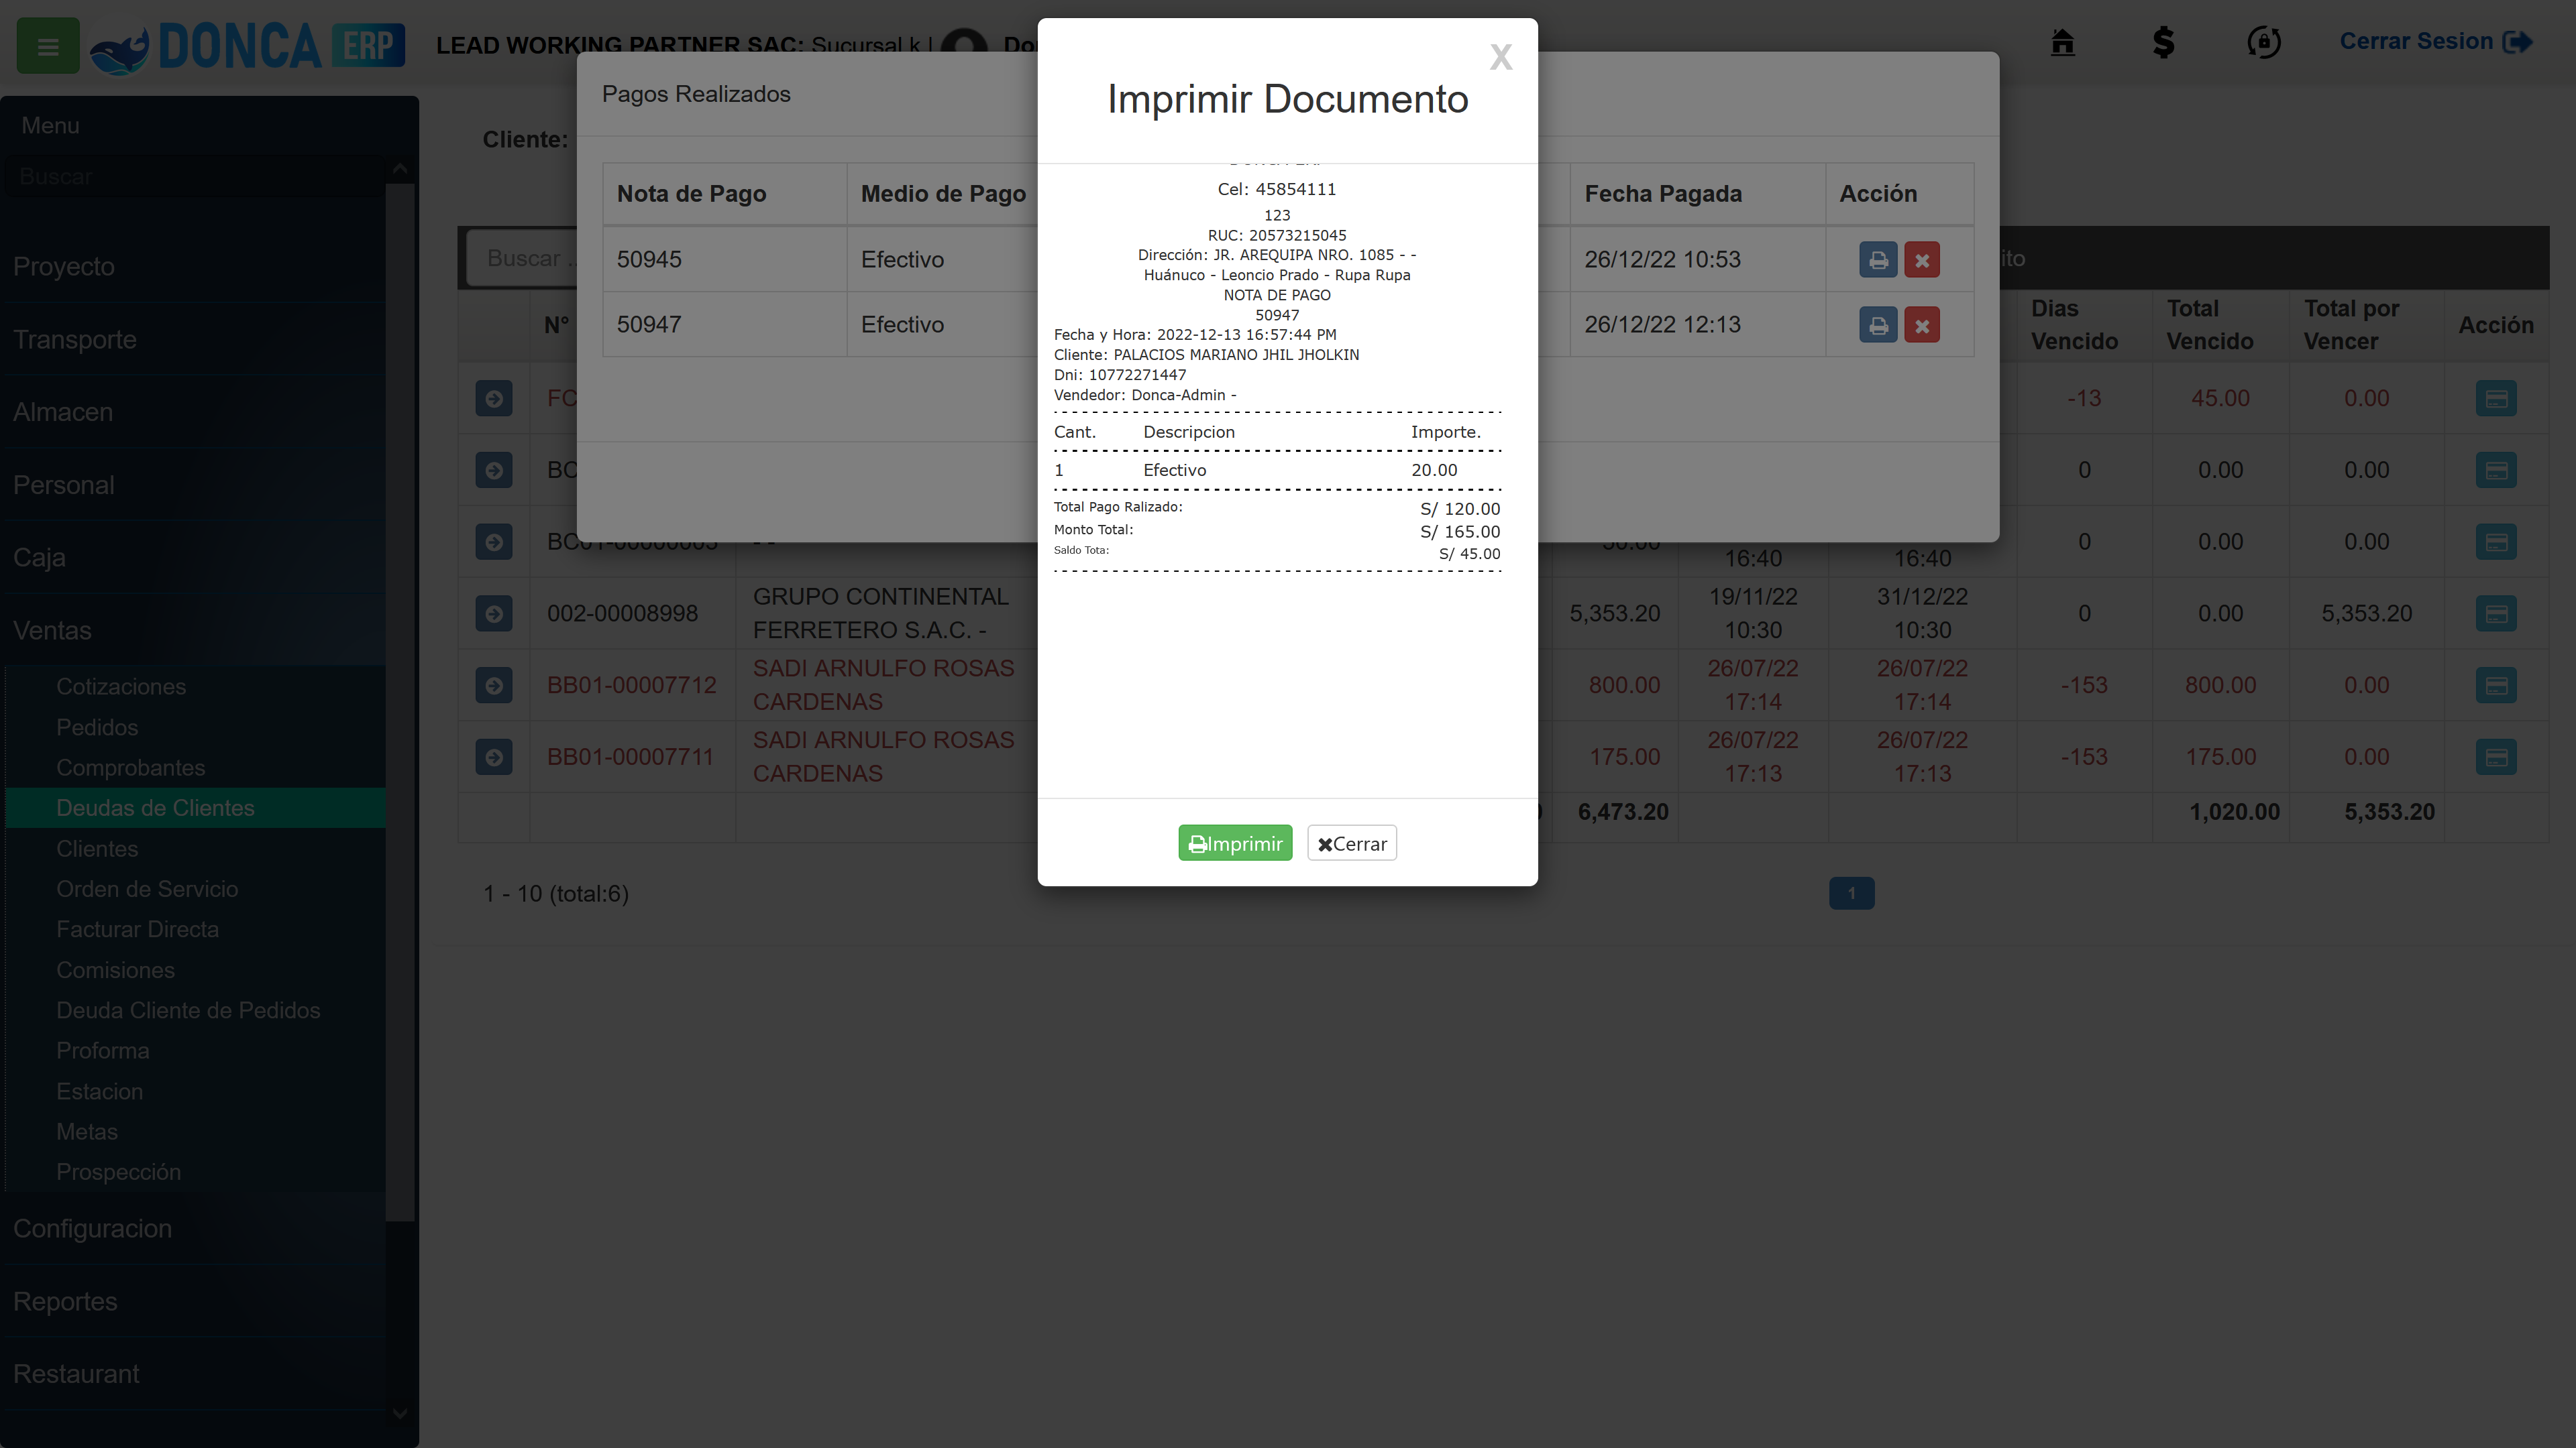Open the home icon in the header
This screenshot has height=1448, width=2576.
[2062, 42]
